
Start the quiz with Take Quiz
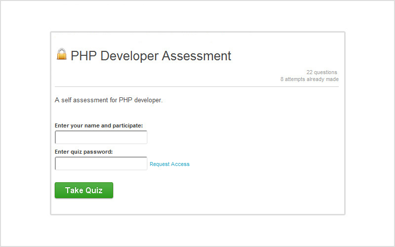coord(84,190)
